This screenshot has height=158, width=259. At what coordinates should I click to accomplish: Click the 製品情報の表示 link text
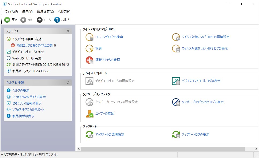tap(23, 116)
